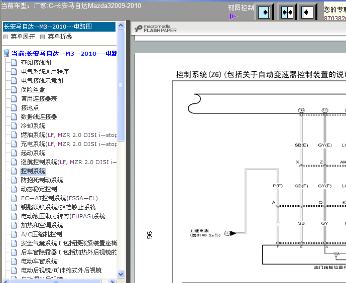The image size is (346, 283).
Task: Click the 菜单展开 expand menu option
Action: click(x=23, y=37)
